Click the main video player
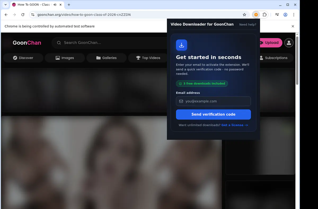This screenshot has width=318, height=209. (x=111, y=162)
